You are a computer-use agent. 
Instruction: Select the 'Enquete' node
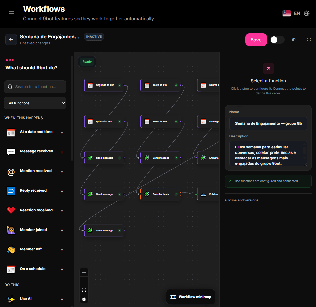[x=209, y=158]
